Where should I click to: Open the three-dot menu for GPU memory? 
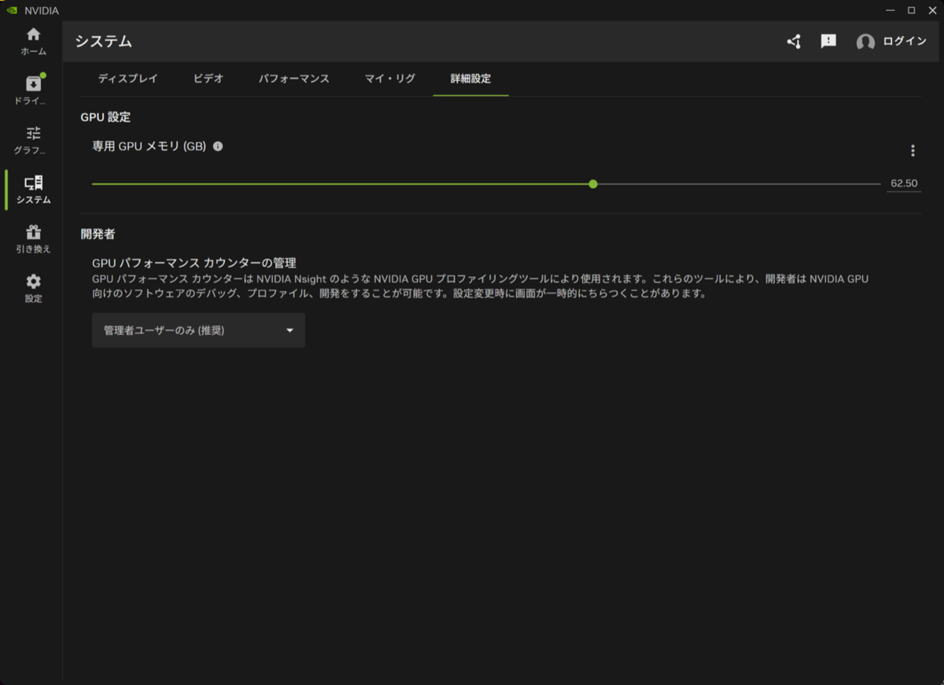point(913,150)
